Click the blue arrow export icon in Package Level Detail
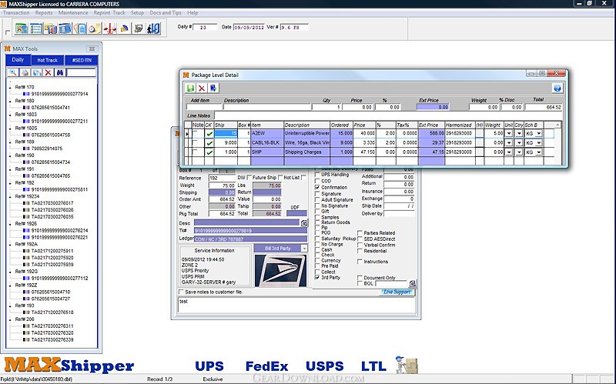The width and height of the screenshot is (616, 384). pos(213,88)
